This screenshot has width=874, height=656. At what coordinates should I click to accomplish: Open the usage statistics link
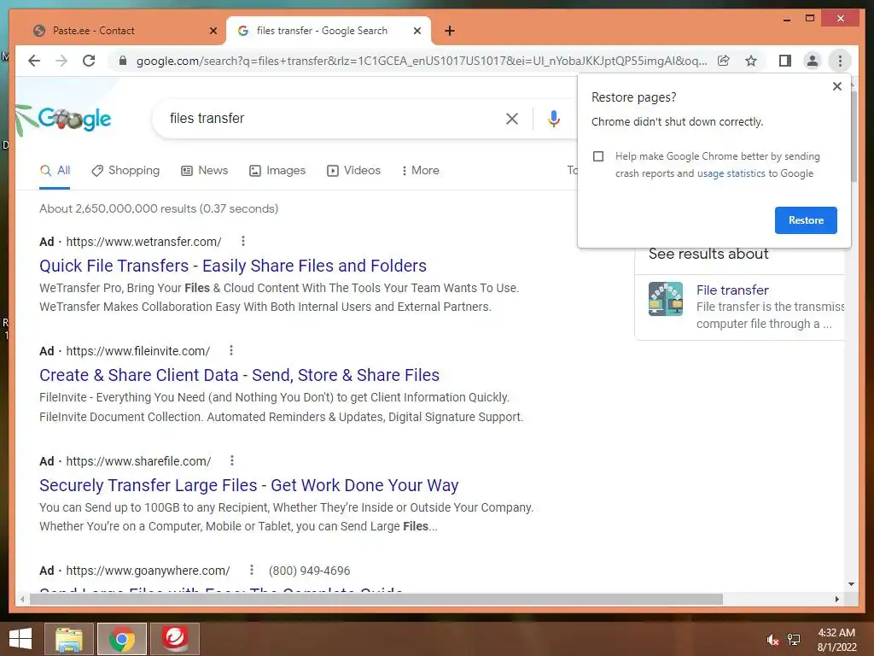pos(731,173)
